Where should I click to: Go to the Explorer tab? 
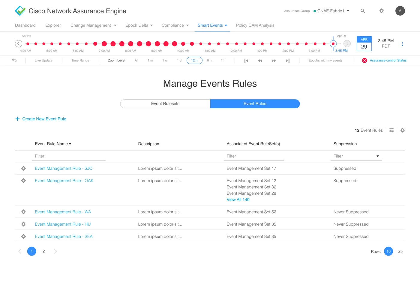[x=53, y=25]
